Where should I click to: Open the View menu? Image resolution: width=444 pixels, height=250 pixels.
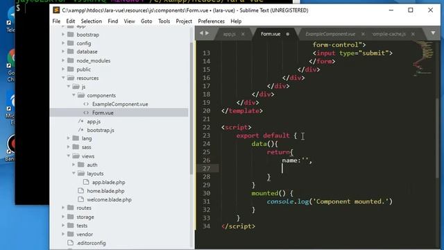tap(129, 22)
